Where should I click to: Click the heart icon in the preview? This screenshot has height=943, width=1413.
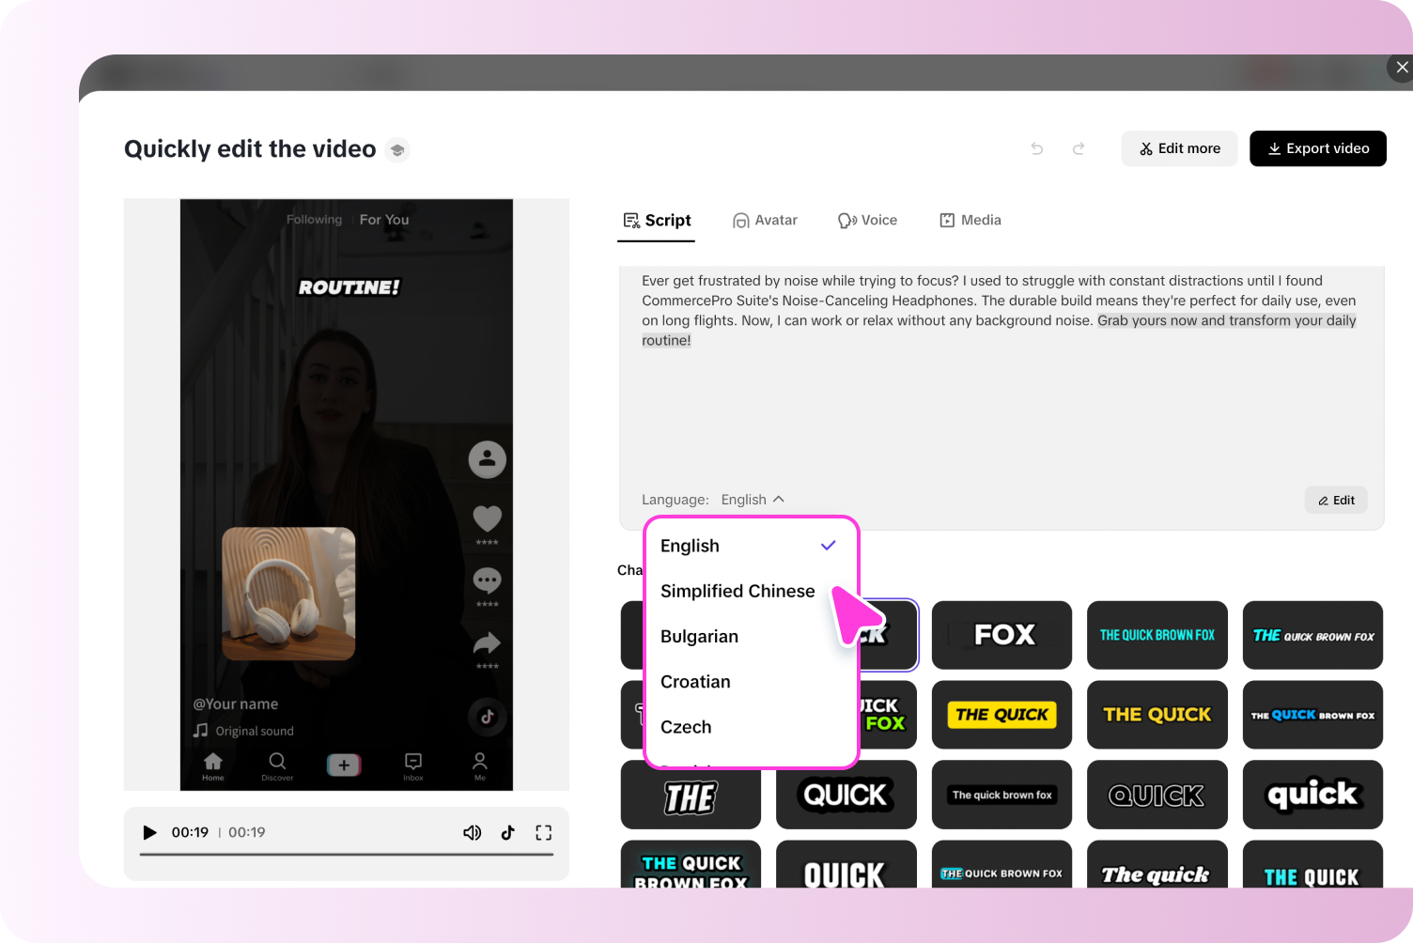[487, 518]
